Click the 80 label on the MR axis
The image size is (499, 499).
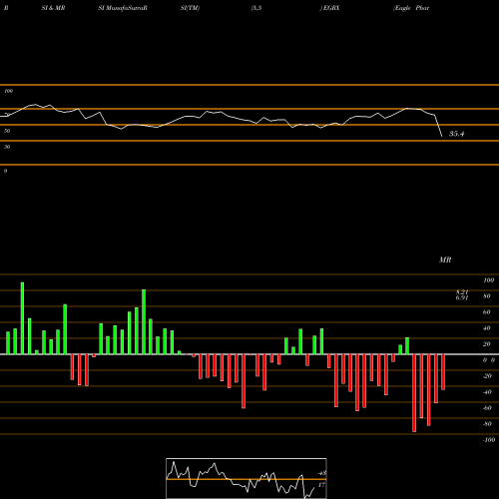[x=487, y=296]
